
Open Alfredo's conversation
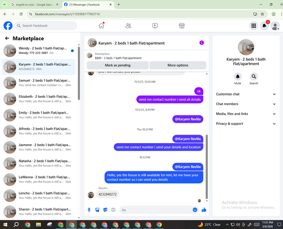tap(38, 131)
